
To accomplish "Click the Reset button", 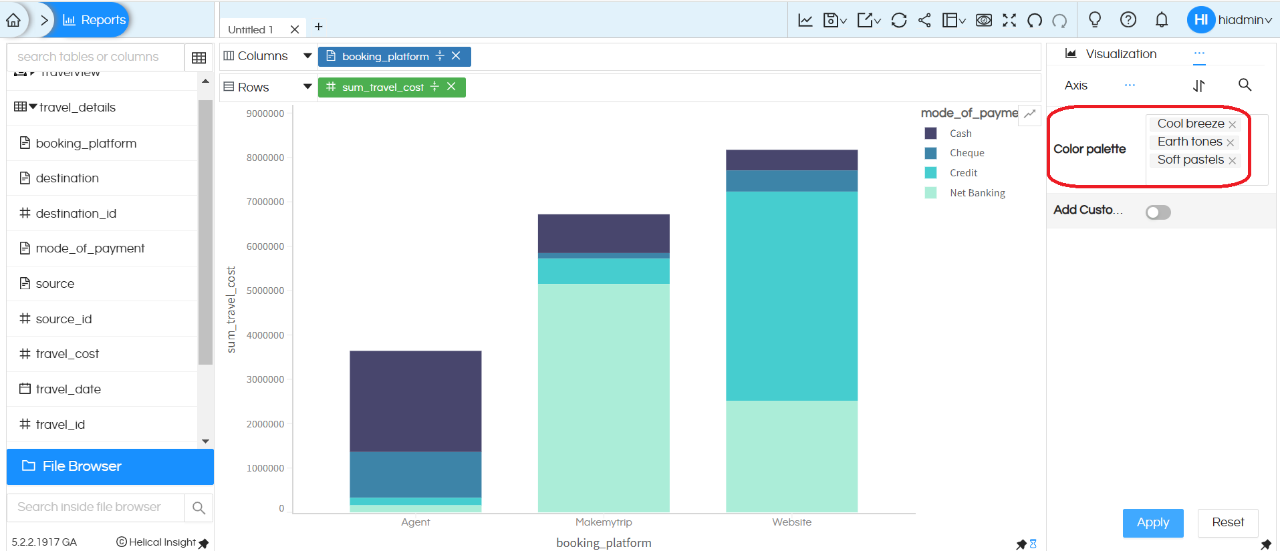I will (1228, 523).
